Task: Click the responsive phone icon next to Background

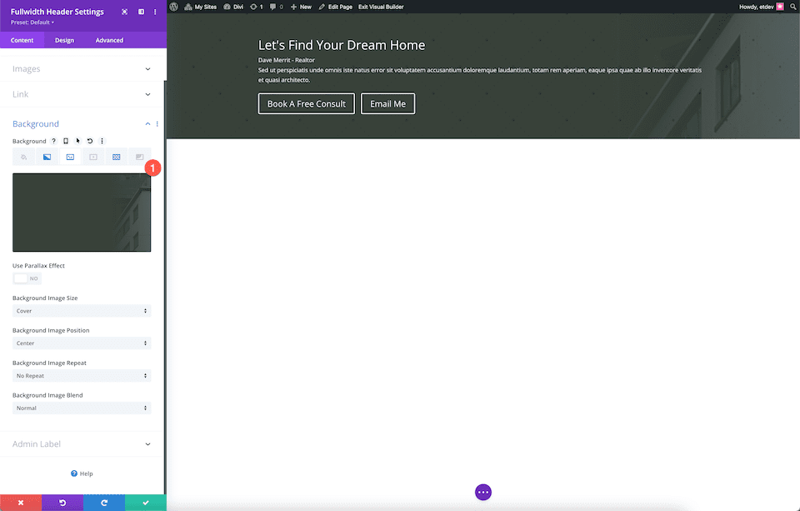Action: click(66, 141)
